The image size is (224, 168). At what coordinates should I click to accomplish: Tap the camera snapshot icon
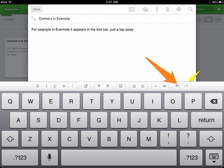[132, 9]
